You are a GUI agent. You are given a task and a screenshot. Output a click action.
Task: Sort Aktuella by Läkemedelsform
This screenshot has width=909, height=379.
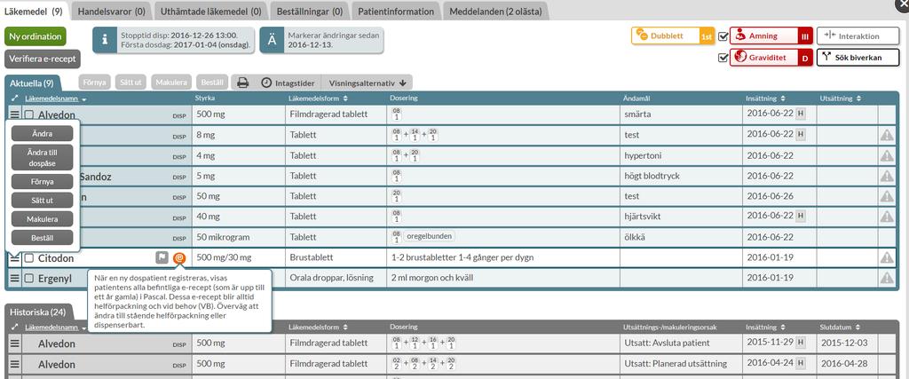[319, 99]
